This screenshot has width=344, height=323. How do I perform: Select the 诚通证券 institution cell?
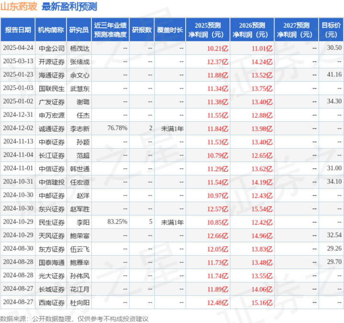(52, 129)
